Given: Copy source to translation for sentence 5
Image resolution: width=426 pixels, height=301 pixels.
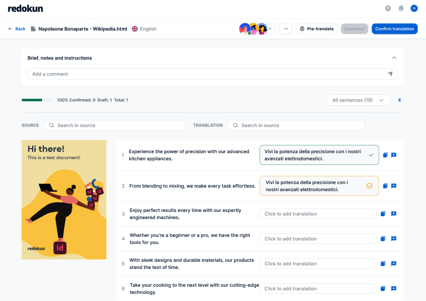Looking at the screenshot, I should 383,264.
